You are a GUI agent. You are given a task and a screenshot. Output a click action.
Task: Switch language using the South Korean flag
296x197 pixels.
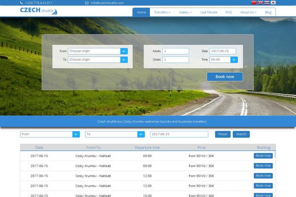point(273,2)
